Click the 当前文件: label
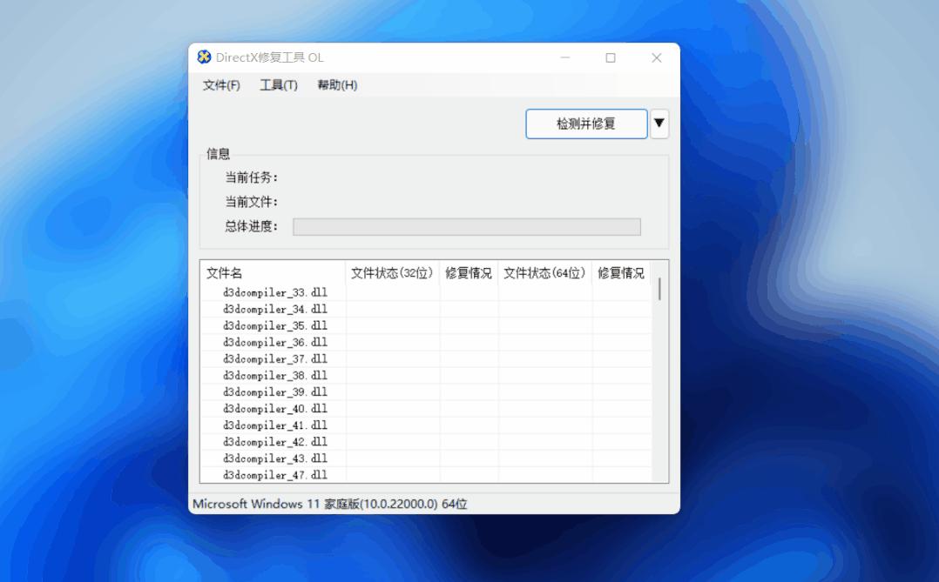Viewport: 939px width, 582px height. [252, 202]
